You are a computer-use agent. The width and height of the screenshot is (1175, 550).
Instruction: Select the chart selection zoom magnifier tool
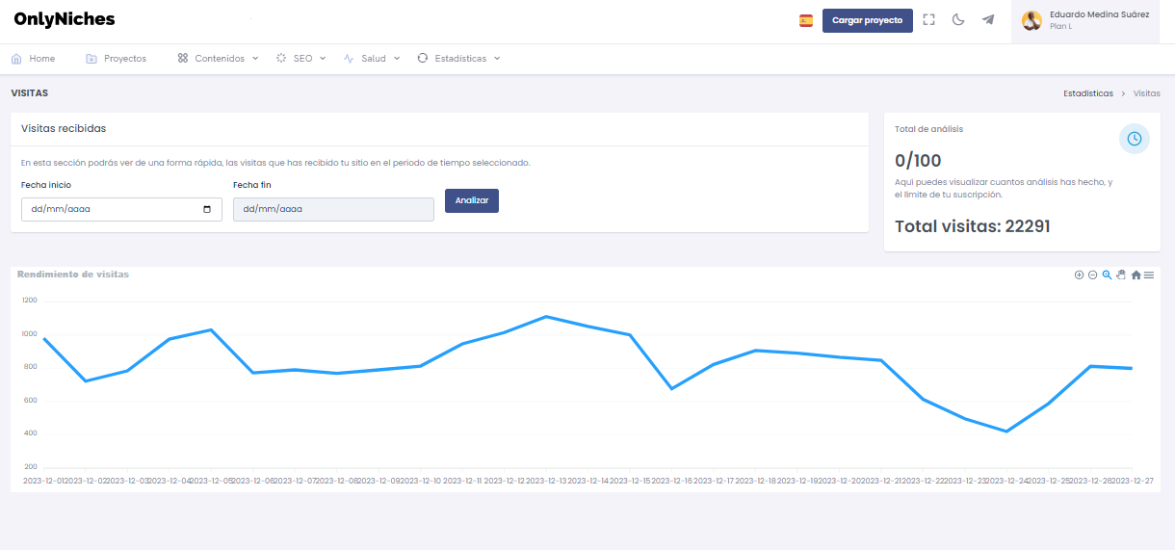(1107, 275)
